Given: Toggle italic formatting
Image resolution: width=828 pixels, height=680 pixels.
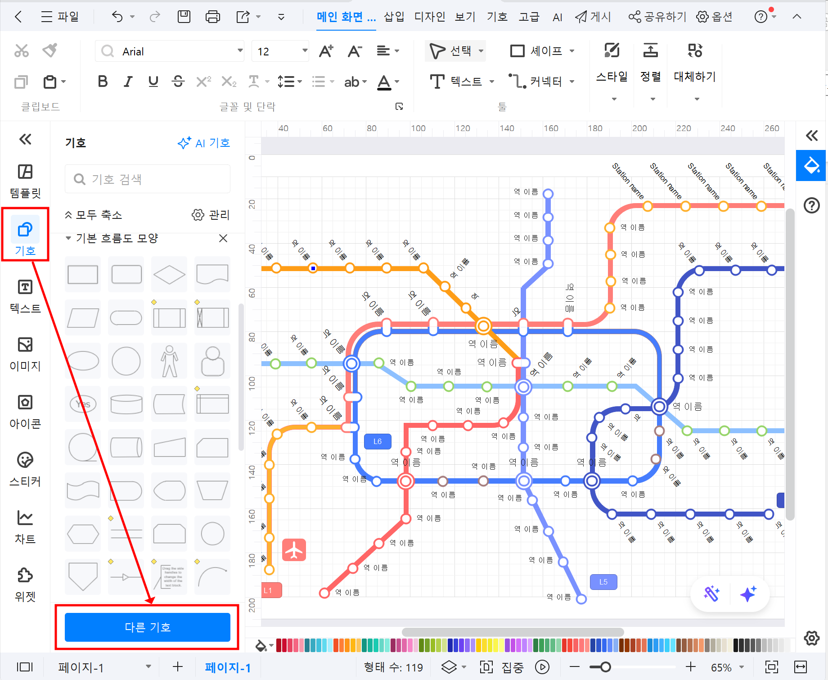Looking at the screenshot, I should pos(128,82).
